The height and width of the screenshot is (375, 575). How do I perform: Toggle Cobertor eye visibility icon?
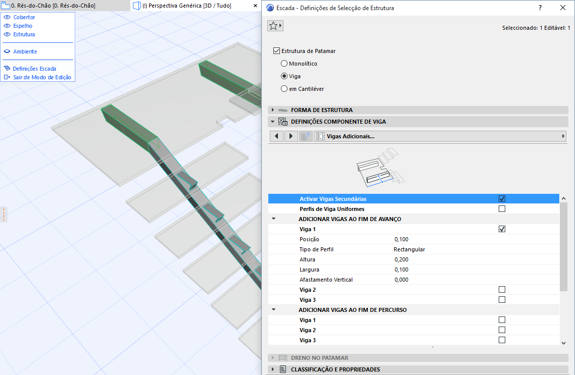[7, 17]
